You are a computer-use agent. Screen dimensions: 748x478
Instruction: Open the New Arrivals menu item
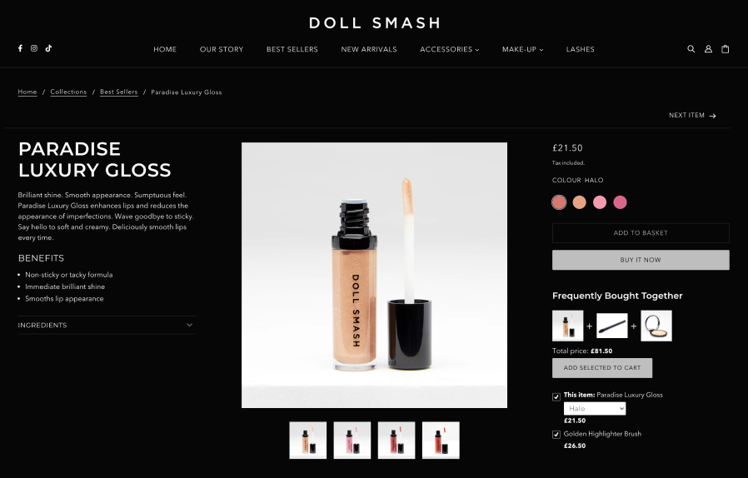point(369,49)
